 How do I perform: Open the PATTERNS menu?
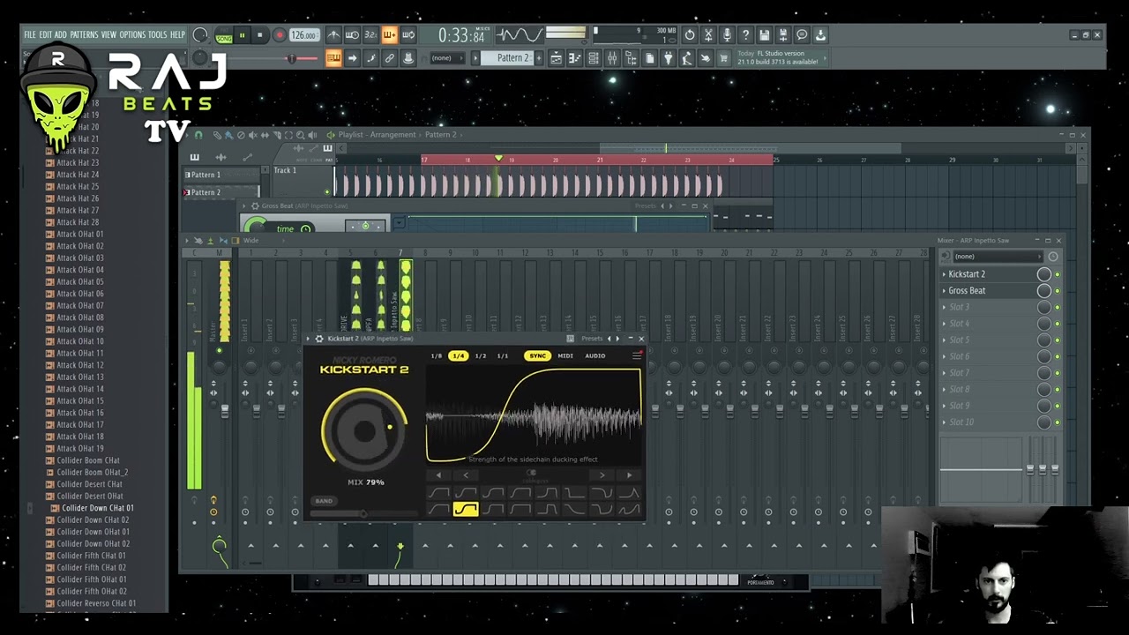[84, 34]
